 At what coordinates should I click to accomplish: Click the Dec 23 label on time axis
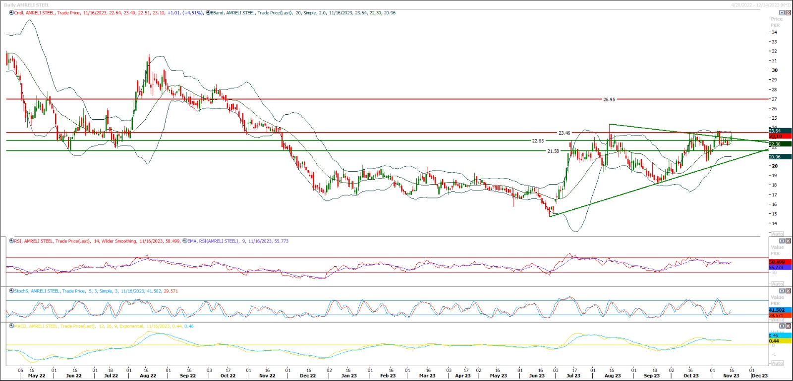click(x=760, y=376)
